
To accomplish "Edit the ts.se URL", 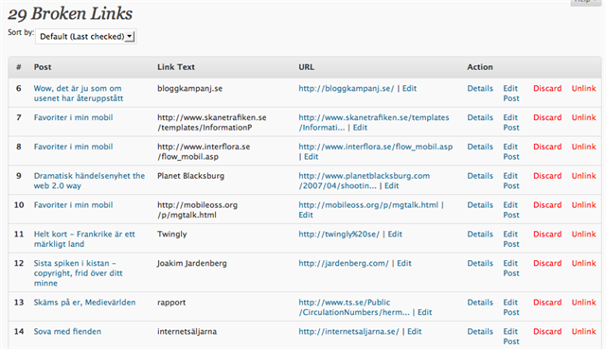I will pos(425,312).
